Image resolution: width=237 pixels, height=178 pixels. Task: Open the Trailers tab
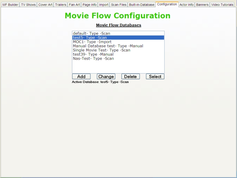click(60, 4)
